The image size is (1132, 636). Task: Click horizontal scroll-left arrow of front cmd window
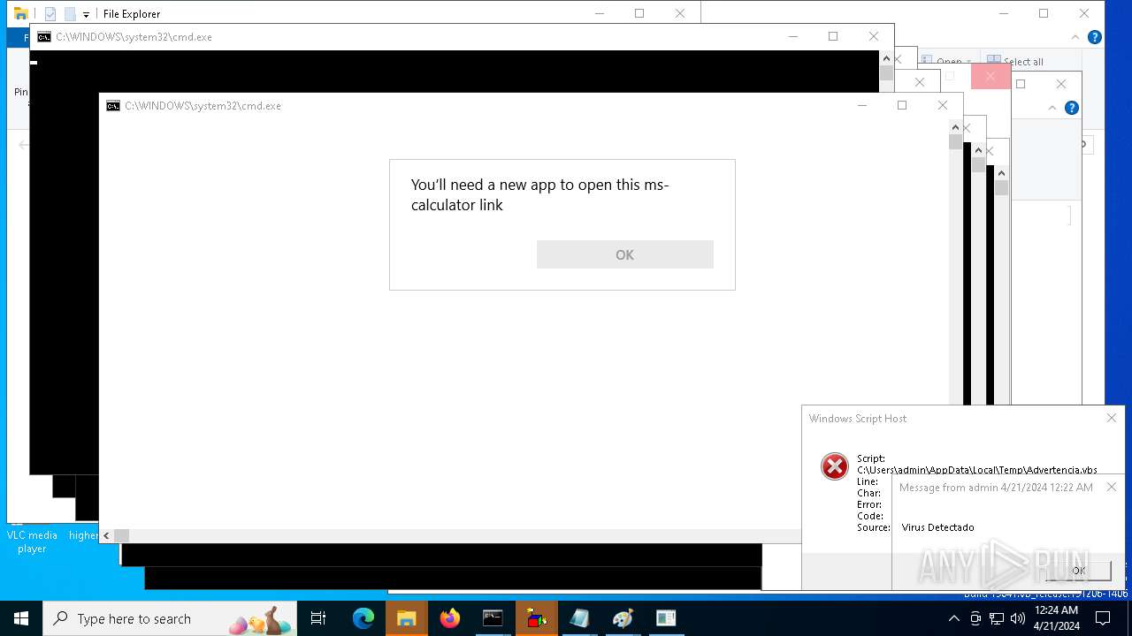tap(106, 535)
